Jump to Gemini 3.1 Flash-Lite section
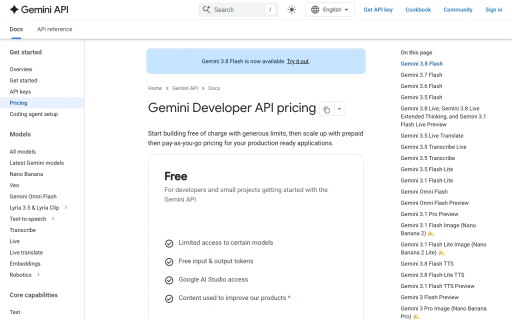This screenshot has height=320, width=512. pyautogui.click(x=427, y=180)
